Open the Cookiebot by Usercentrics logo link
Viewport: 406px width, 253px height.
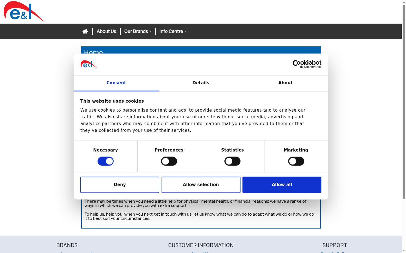click(307, 64)
